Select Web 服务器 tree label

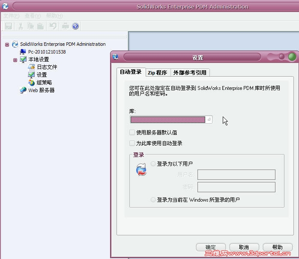[x=42, y=90]
